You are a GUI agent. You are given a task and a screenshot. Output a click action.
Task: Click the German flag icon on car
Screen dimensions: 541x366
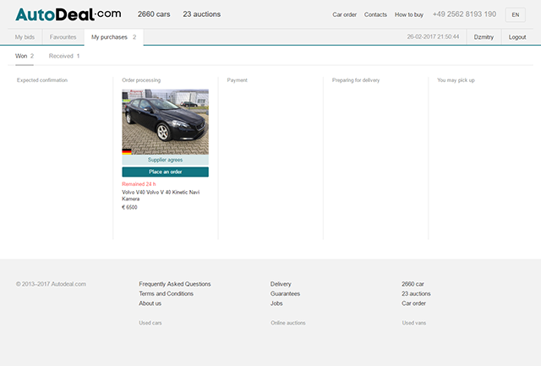point(127,151)
